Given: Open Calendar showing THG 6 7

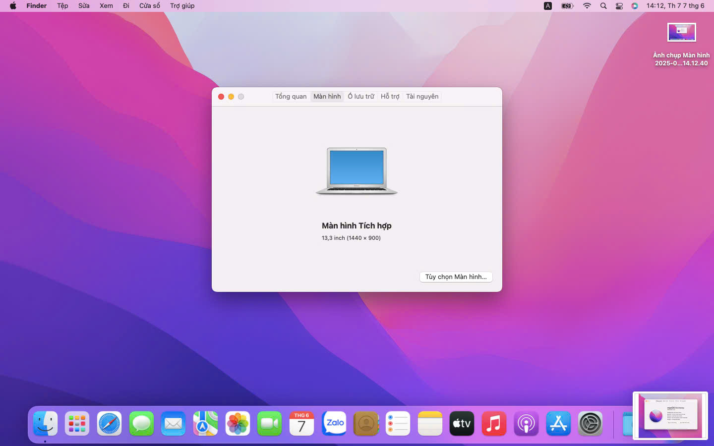Looking at the screenshot, I should coord(301,424).
